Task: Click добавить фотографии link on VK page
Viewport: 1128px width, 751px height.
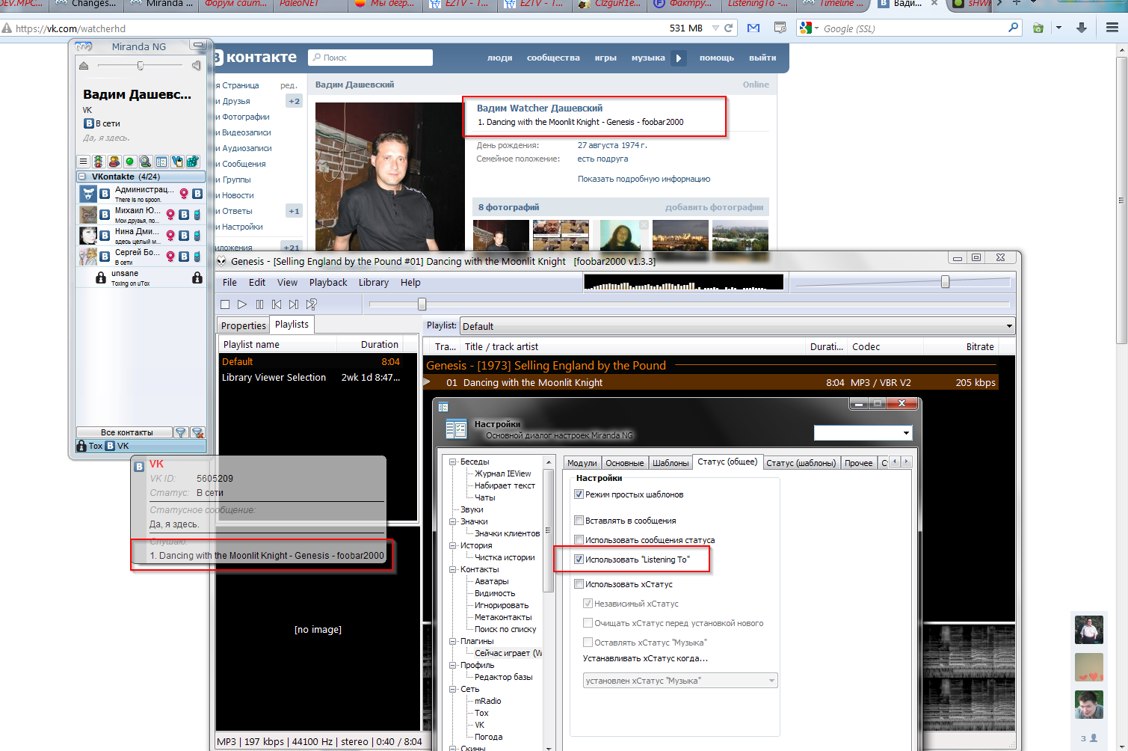Action: click(714, 207)
